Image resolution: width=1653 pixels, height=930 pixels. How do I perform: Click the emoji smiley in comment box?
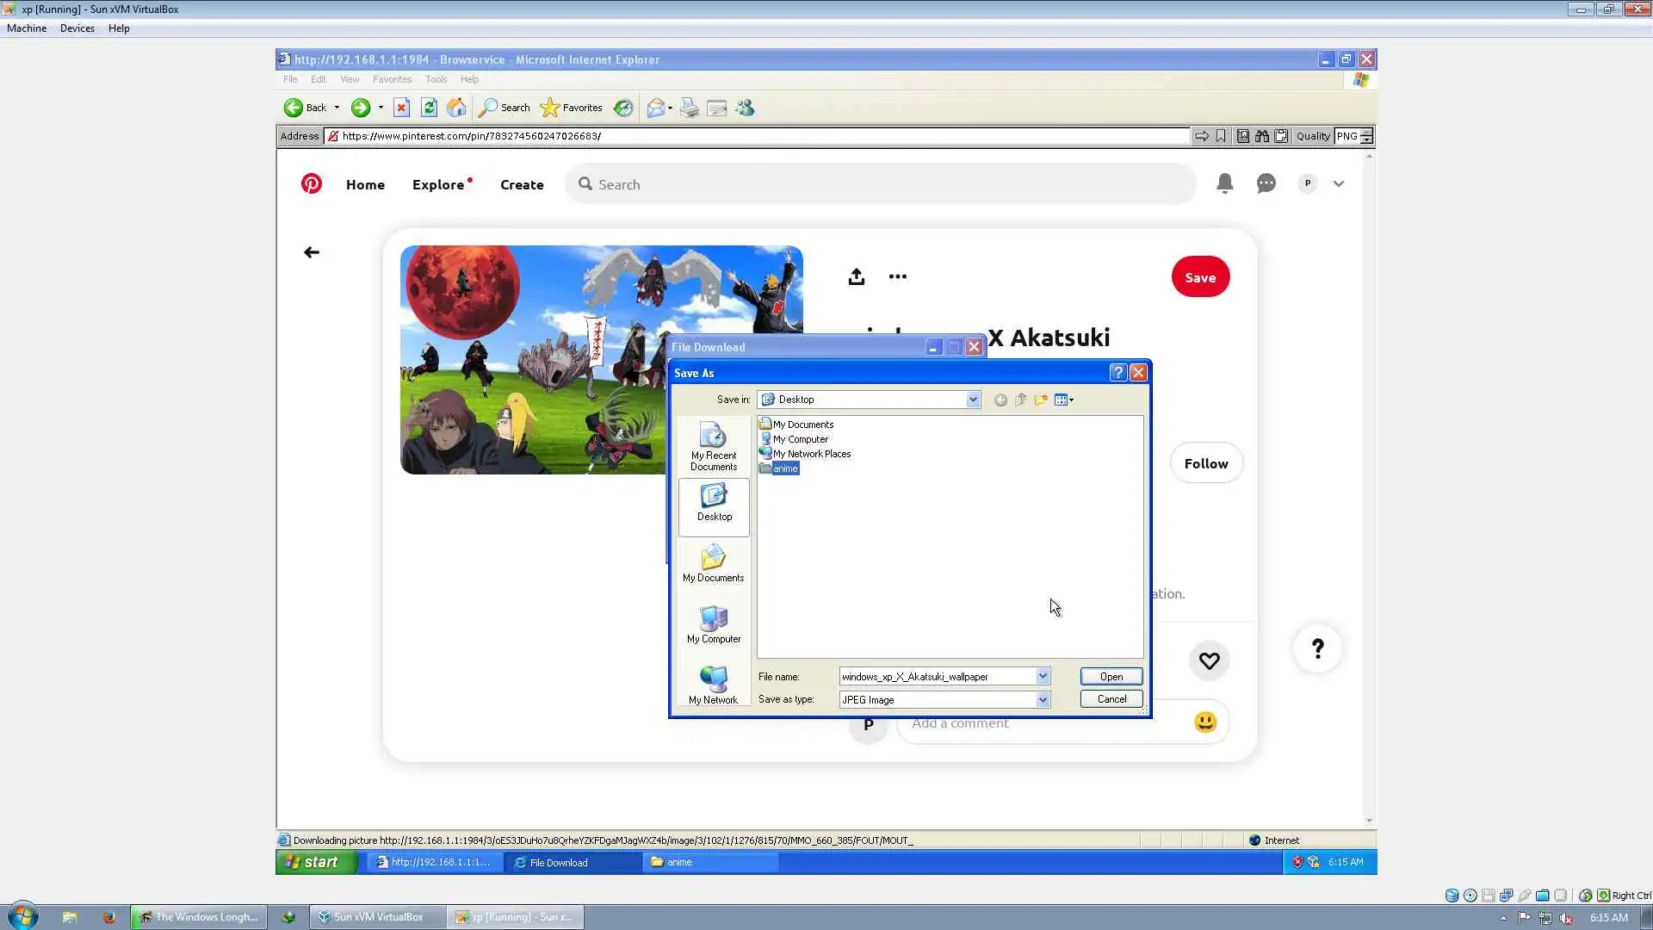1205,722
